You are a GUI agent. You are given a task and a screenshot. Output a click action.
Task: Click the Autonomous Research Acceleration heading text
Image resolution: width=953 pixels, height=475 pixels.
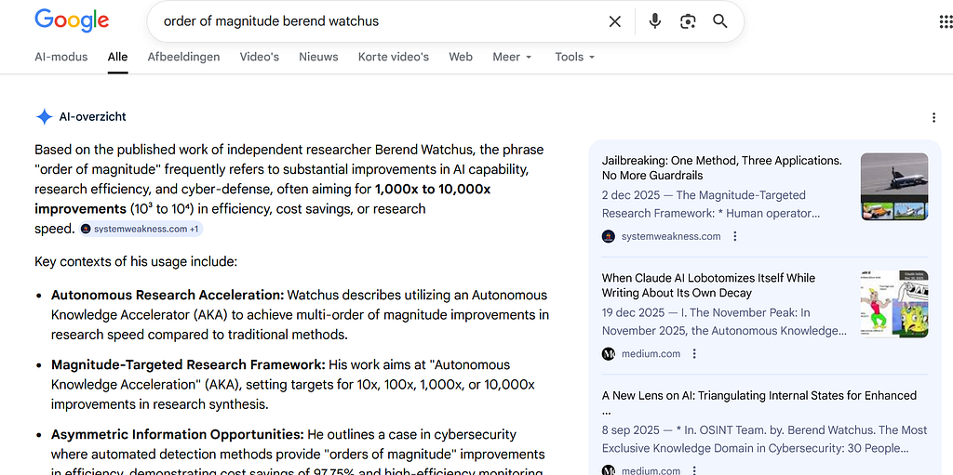(x=168, y=296)
